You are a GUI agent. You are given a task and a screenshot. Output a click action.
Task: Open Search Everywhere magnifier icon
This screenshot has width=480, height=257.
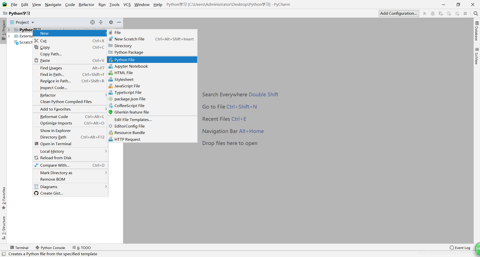pyautogui.click(x=475, y=13)
